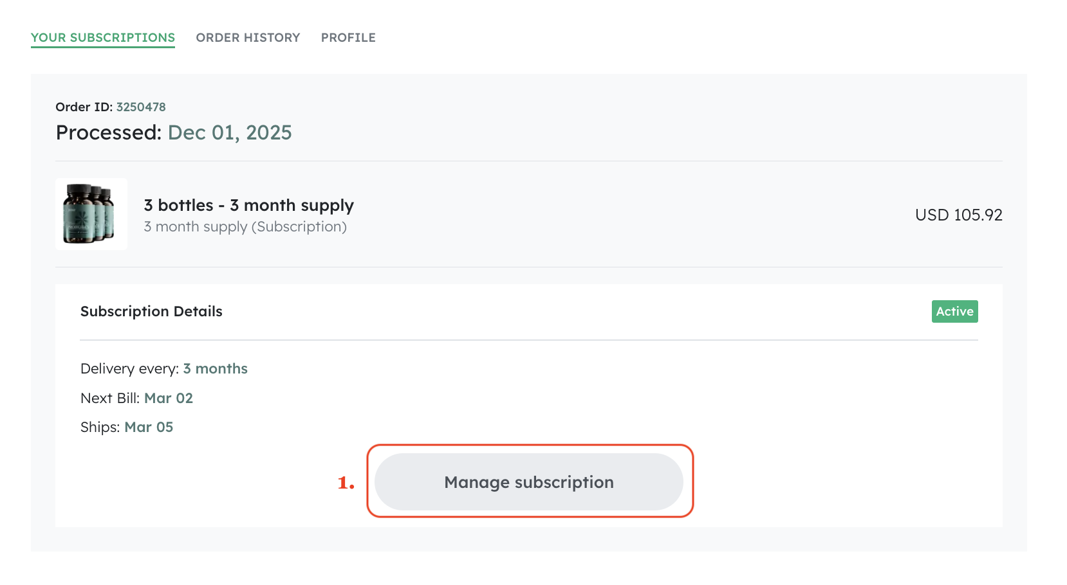Click the Subscription Details heading
The width and height of the screenshot is (1067, 585).
(151, 311)
